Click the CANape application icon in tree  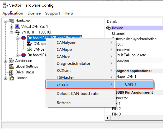[x=29, y=44]
